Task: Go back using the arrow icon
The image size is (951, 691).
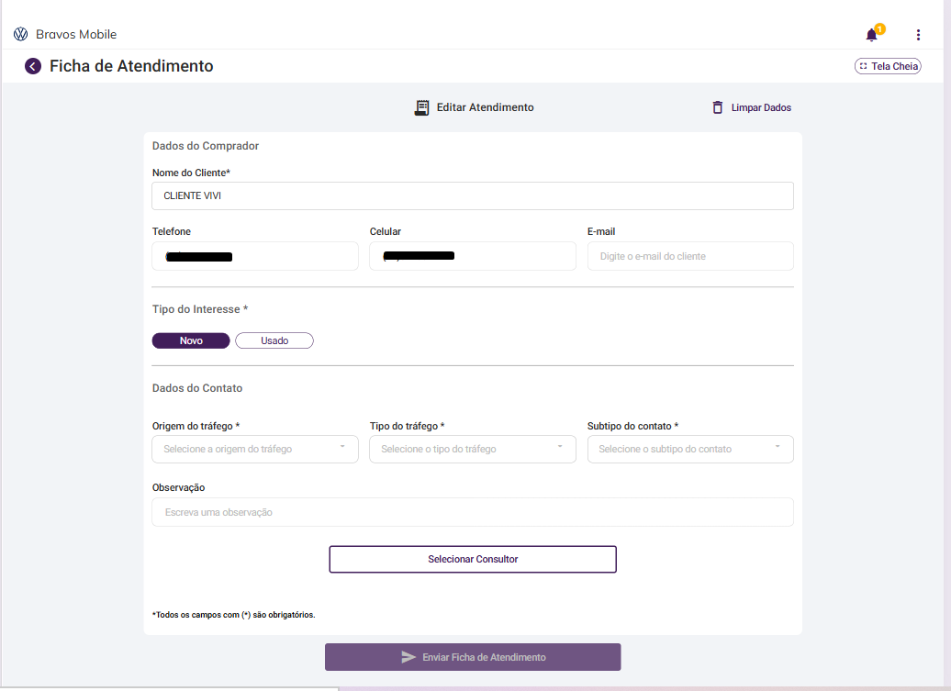Action: (33, 66)
